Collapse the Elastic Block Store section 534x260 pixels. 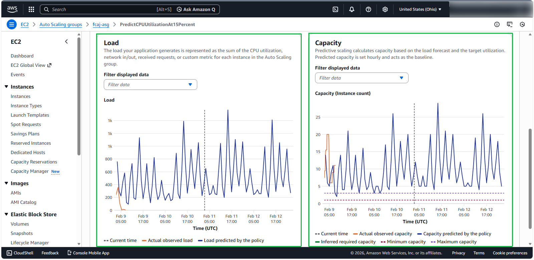pyautogui.click(x=6, y=214)
